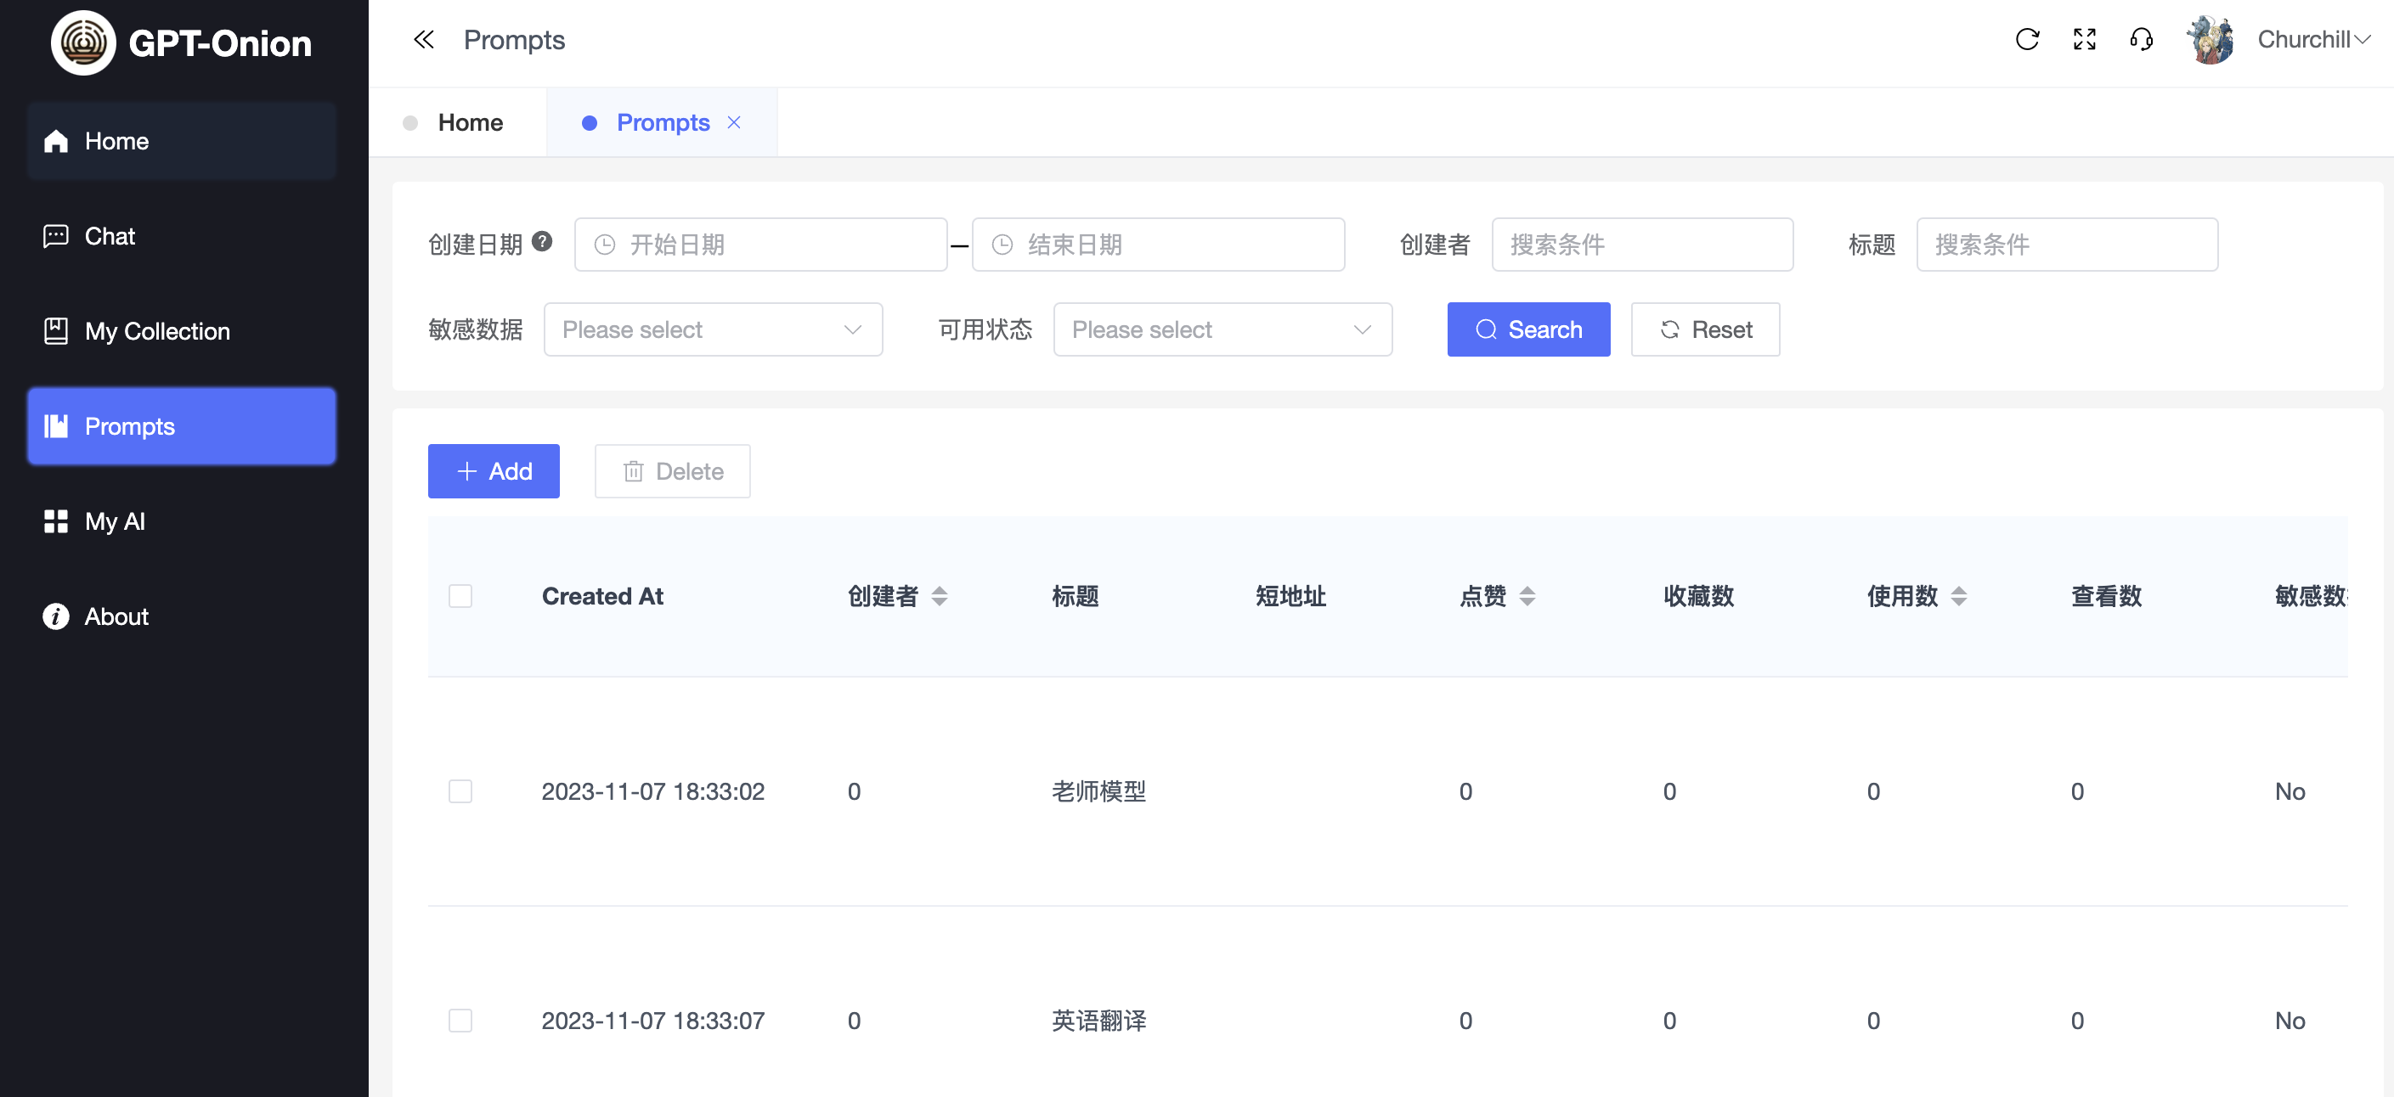Collapse sidebar with double-chevron icon
Image resolution: width=2394 pixels, height=1097 pixels.
(424, 40)
